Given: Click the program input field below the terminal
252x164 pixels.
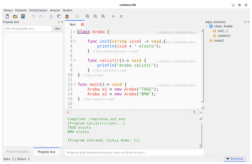Looking at the screenshot, I should tap(134, 152).
